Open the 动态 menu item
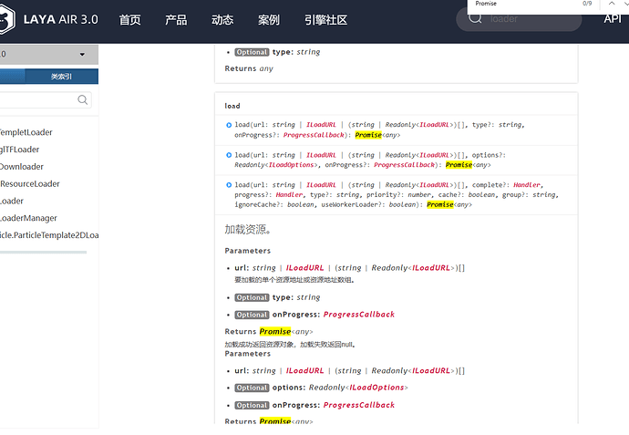 click(x=222, y=20)
